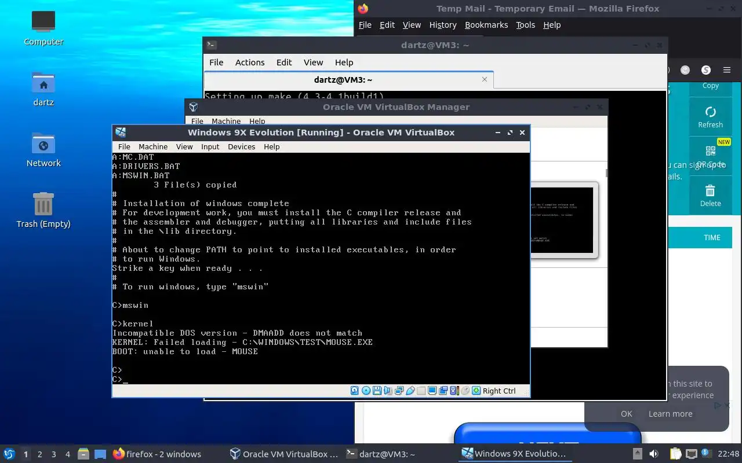Click the display settings icon in VM status bar
This screenshot has width=742, height=463.
click(432, 391)
